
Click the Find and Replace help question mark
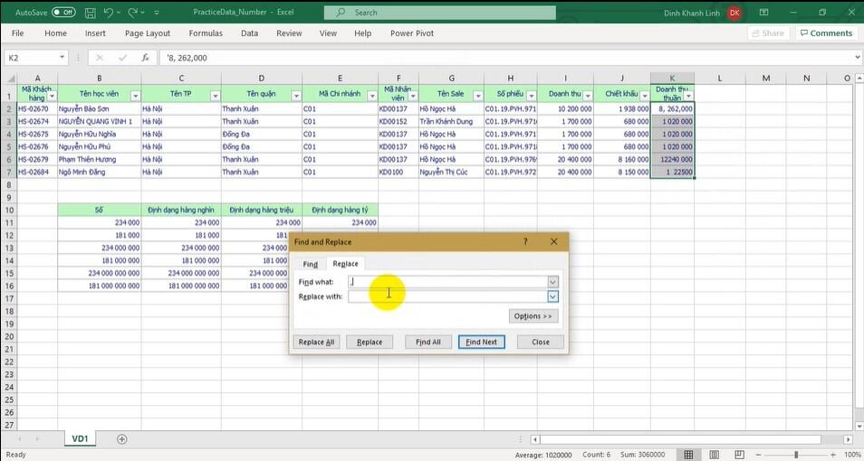(x=525, y=241)
